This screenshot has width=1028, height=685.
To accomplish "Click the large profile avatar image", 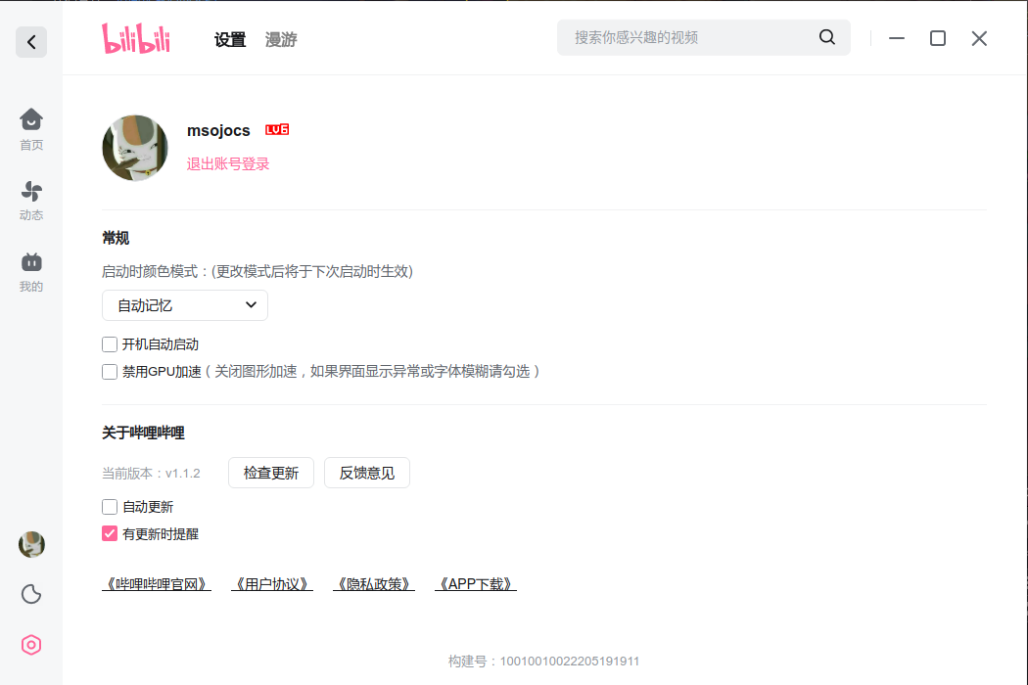I will (x=135, y=148).
